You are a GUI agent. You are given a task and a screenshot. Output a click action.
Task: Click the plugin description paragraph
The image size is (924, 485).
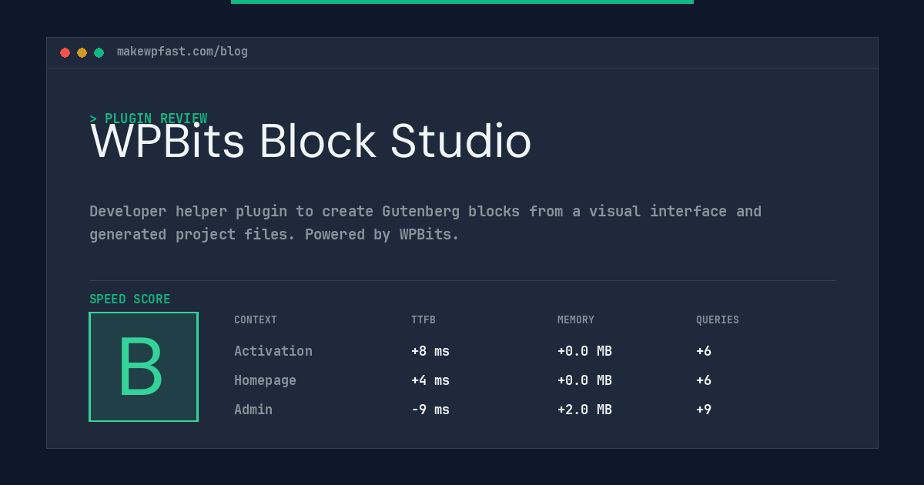coord(425,222)
